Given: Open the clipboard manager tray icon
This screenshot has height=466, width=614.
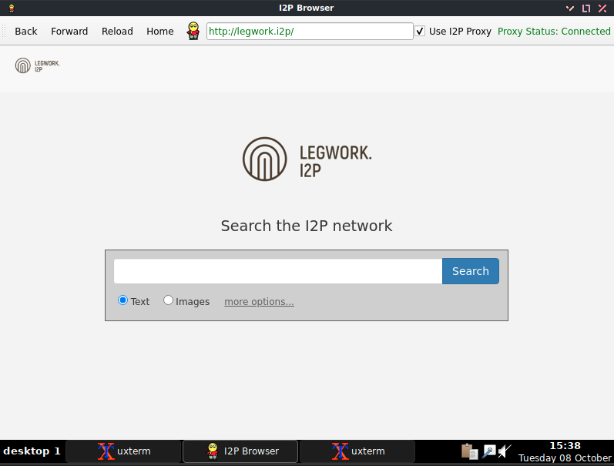Looking at the screenshot, I should point(468,451).
